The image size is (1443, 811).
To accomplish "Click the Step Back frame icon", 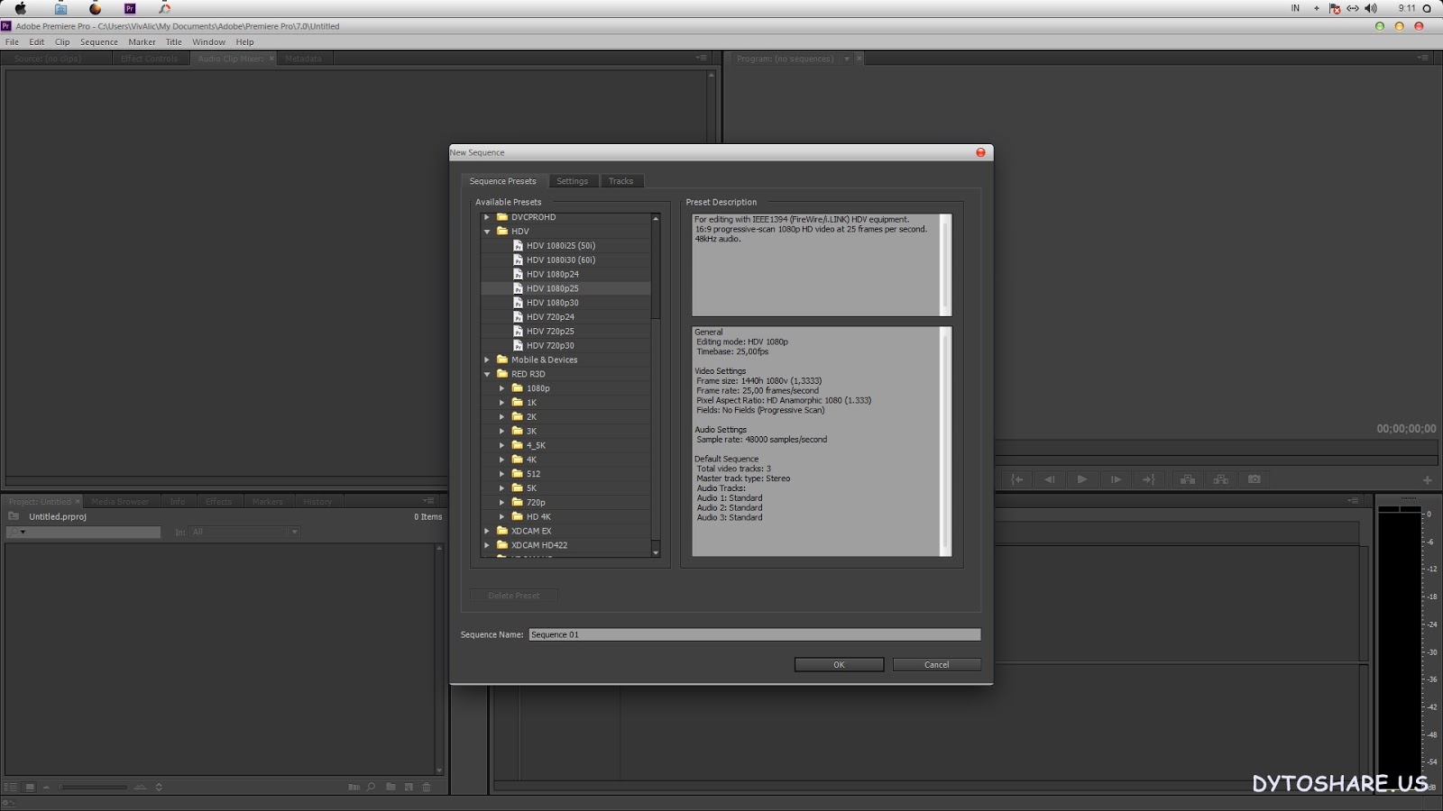I will point(1050,479).
